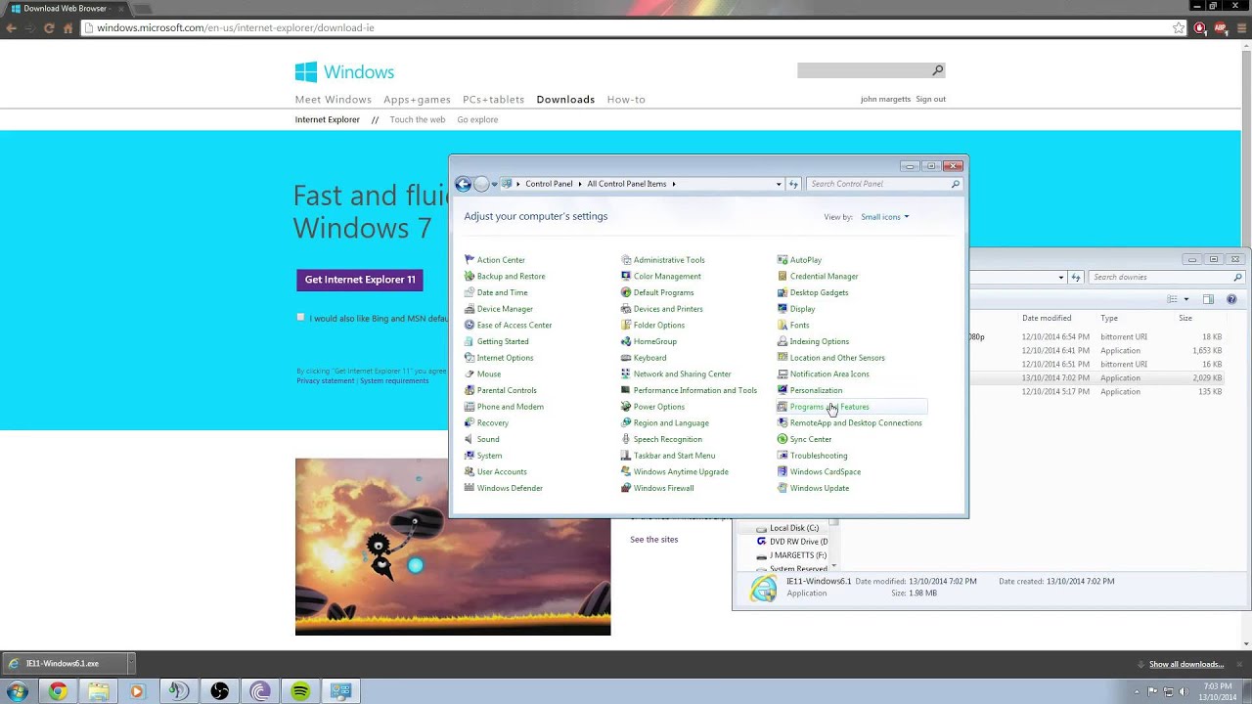Image resolution: width=1252 pixels, height=704 pixels.
Task: Open the Control Panel recent pages dropdown
Action: click(x=494, y=184)
